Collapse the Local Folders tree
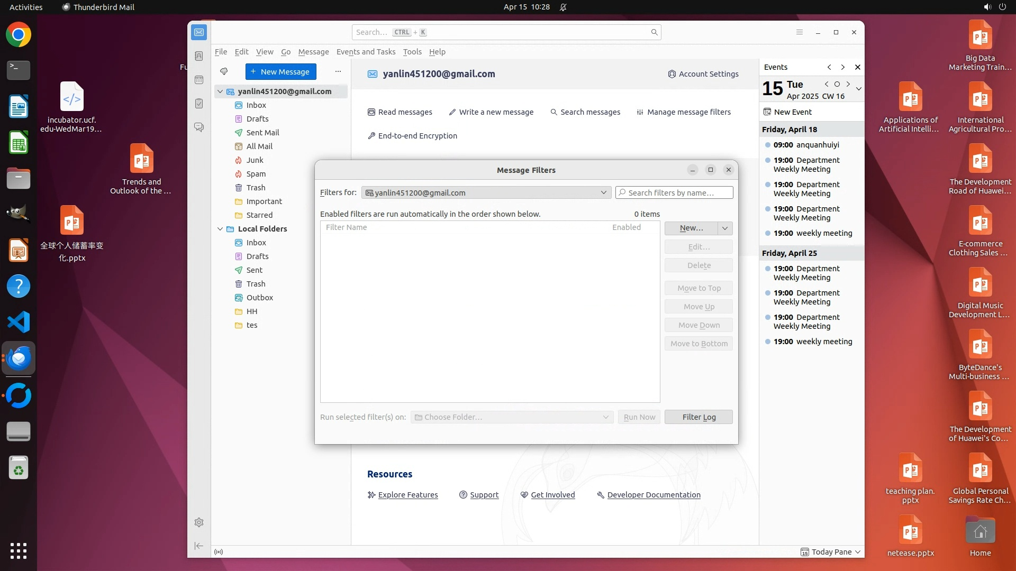This screenshot has width=1016, height=571. 220,229
